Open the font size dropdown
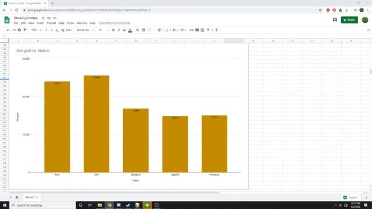 click(103, 30)
